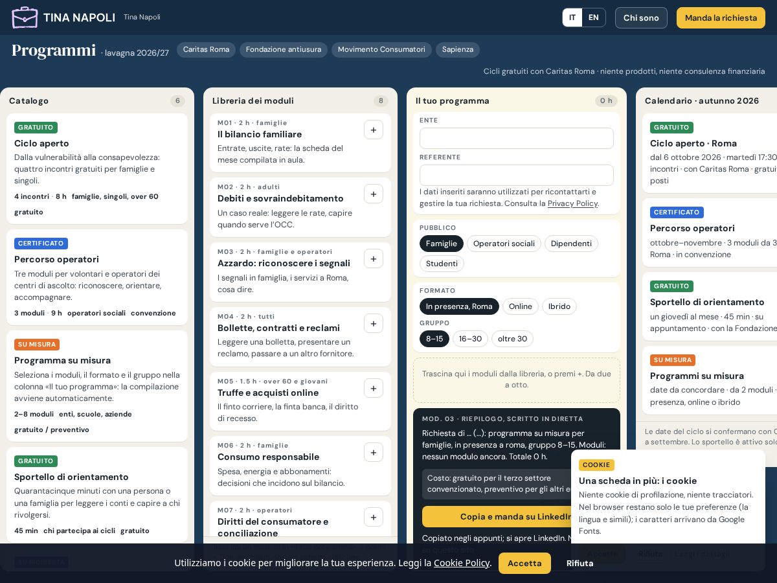Click the Ente input field
This screenshot has height=583, width=777.
[517, 138]
